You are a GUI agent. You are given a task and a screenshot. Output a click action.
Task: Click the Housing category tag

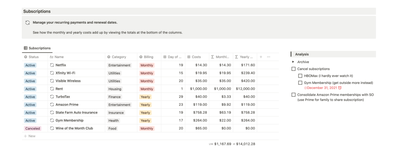[115, 89]
